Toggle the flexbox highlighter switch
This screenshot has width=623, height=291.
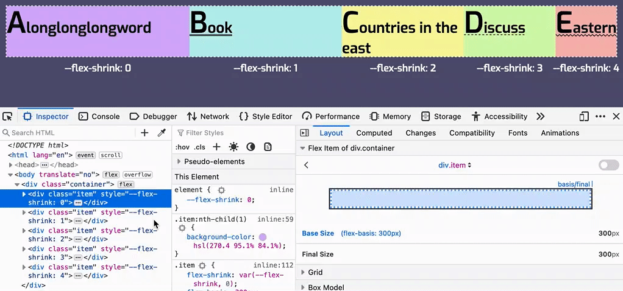pos(608,165)
